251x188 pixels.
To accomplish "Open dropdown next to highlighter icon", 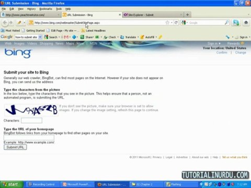I will coord(24,22).
